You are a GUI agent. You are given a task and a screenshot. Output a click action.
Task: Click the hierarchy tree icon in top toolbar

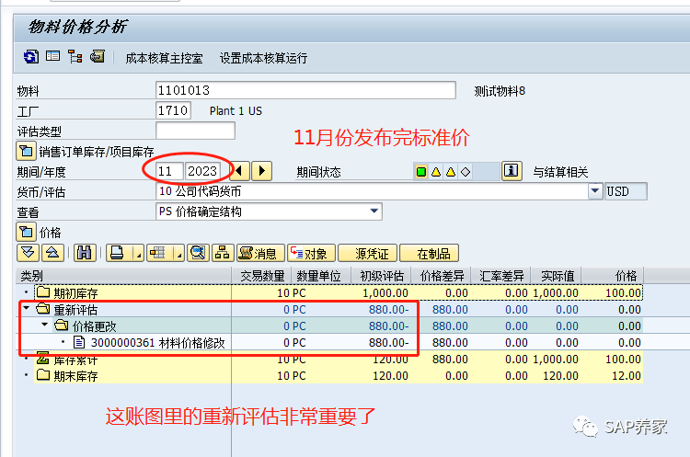click(x=75, y=57)
